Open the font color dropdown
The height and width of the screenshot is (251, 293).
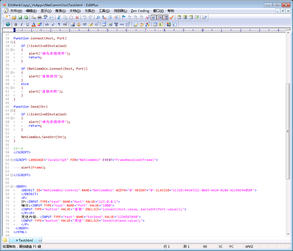pyautogui.click(x=34, y=25)
